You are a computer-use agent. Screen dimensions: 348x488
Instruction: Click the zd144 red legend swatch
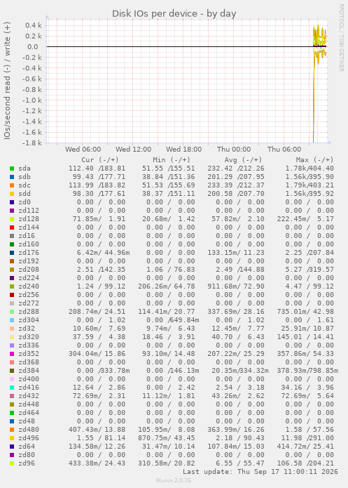point(12,227)
